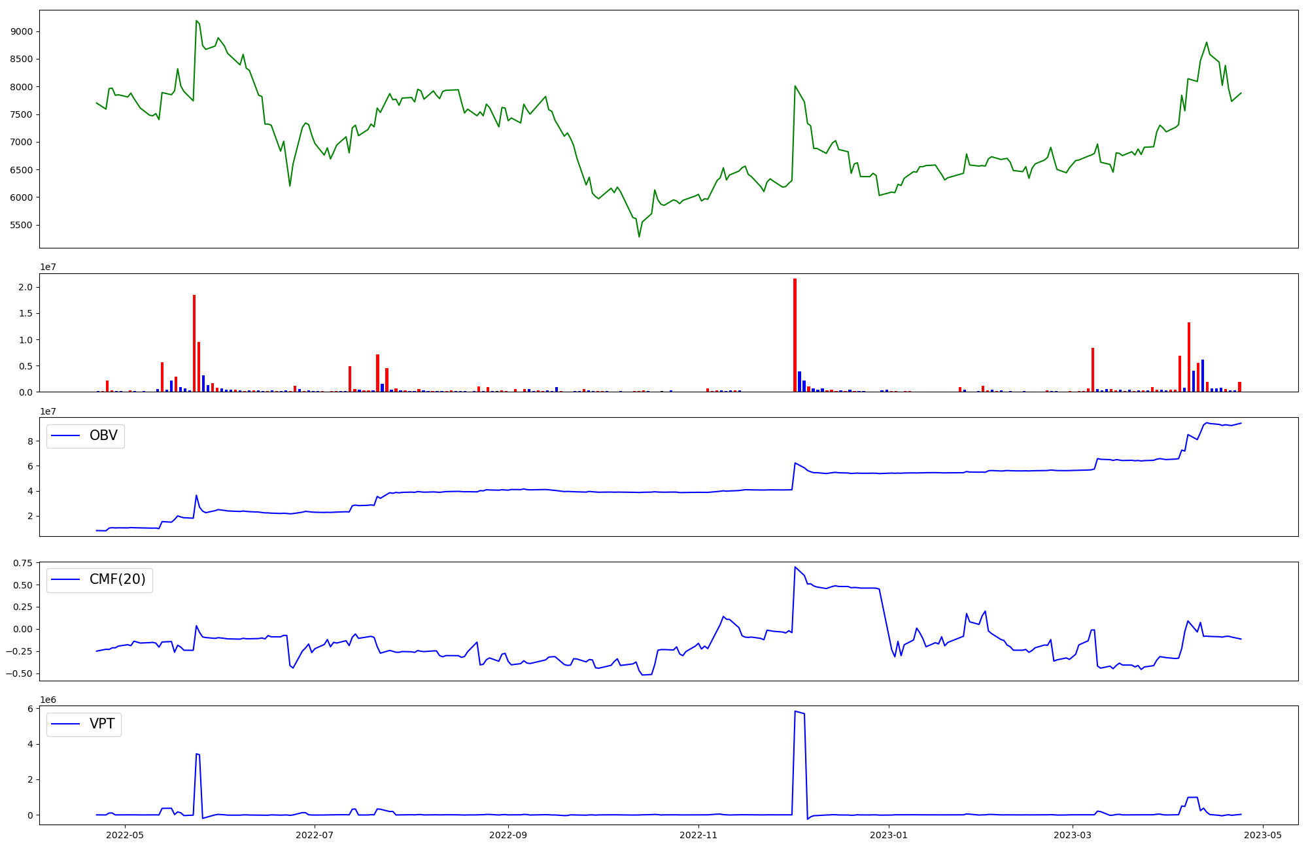This screenshot has width=1308, height=850.
Task: Click the 2023-03 date tick label
Action: point(1073,835)
